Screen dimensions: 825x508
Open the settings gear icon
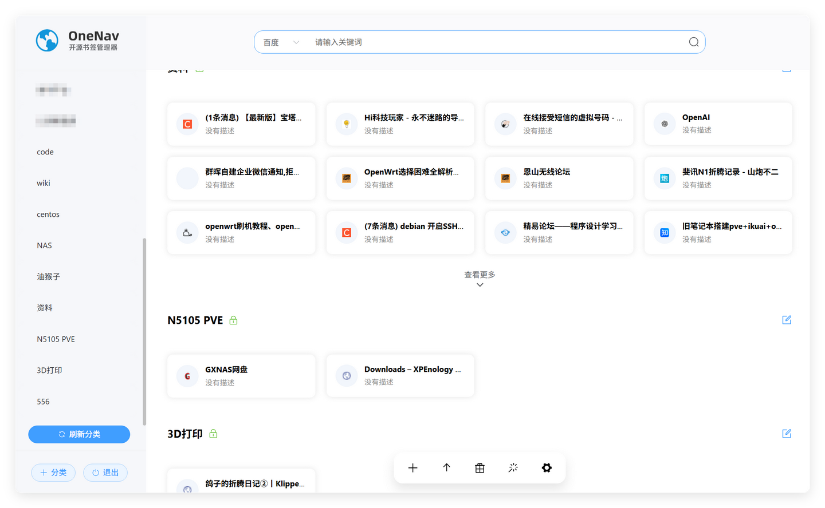(x=547, y=467)
